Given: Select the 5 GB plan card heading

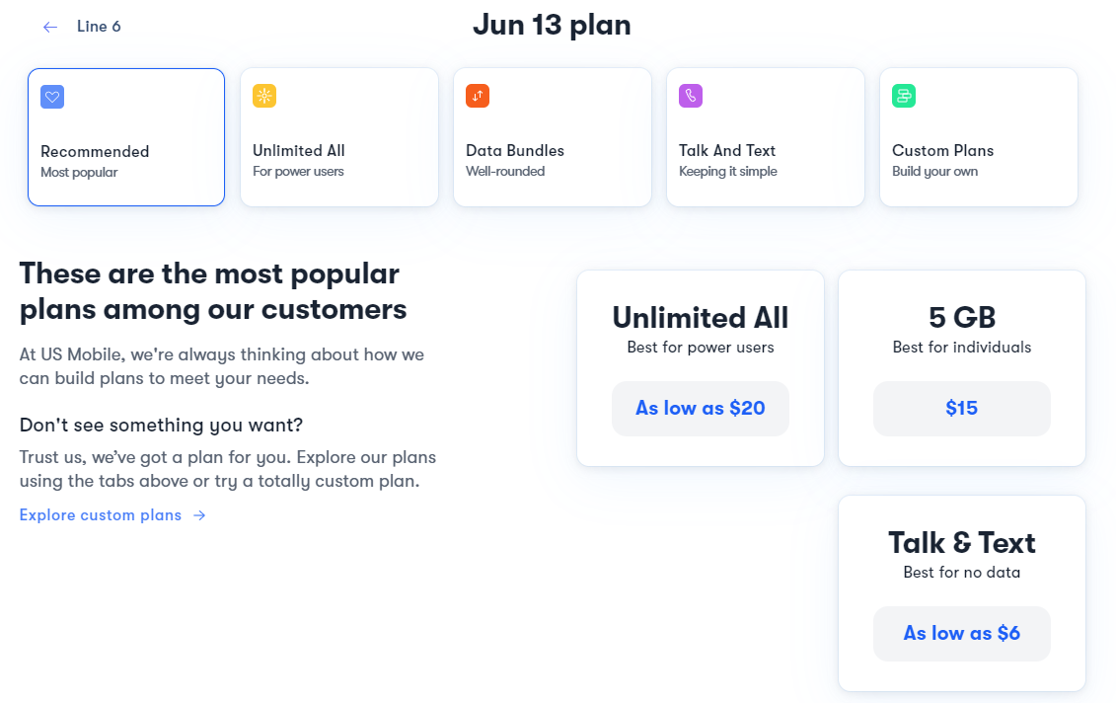Looking at the screenshot, I should tap(961, 318).
